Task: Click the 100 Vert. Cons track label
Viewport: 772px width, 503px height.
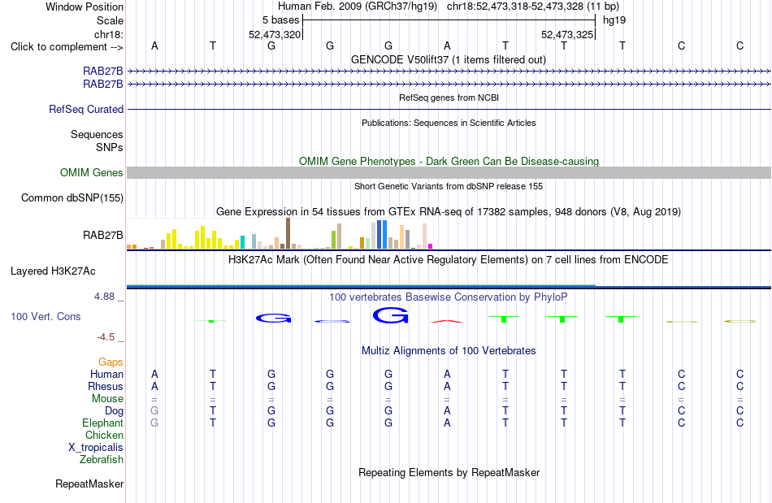Action: click(46, 316)
